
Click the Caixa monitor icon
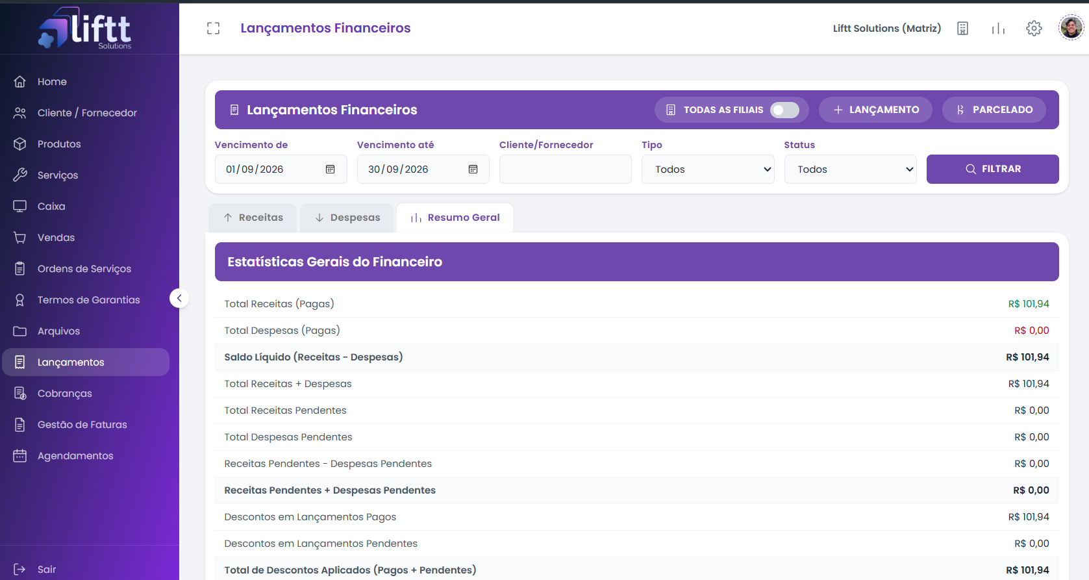pyautogui.click(x=20, y=207)
